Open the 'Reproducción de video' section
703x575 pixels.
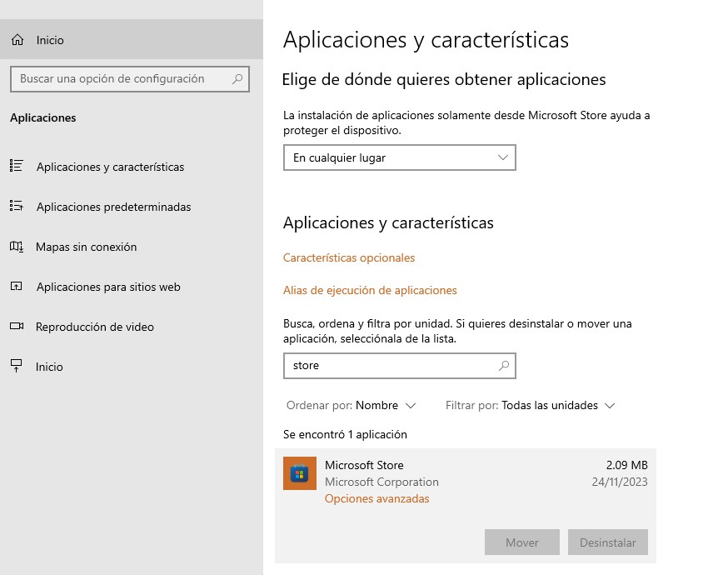pos(132,327)
